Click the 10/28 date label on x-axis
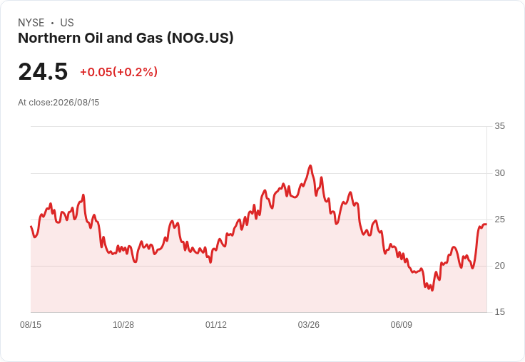The height and width of the screenshot is (362, 525). (123, 324)
